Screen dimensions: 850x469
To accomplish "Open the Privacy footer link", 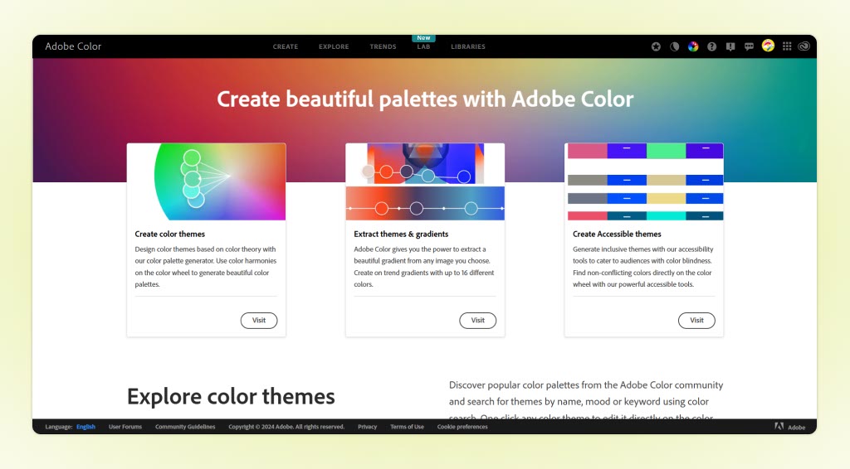I will [x=367, y=427].
